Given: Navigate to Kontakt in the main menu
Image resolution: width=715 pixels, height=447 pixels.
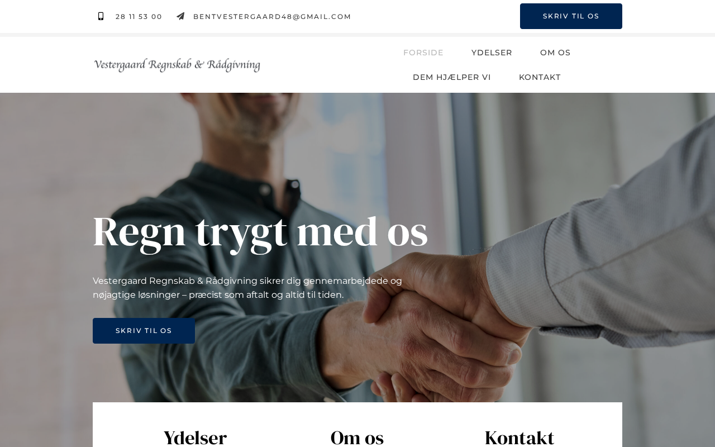Looking at the screenshot, I should [540, 77].
